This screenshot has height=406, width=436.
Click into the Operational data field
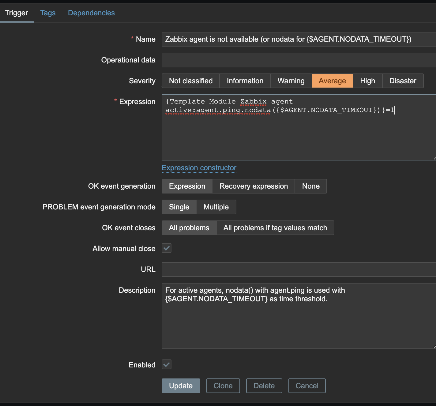point(299,60)
